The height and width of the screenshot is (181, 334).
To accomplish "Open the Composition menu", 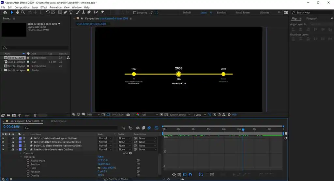I will [x=22, y=7].
